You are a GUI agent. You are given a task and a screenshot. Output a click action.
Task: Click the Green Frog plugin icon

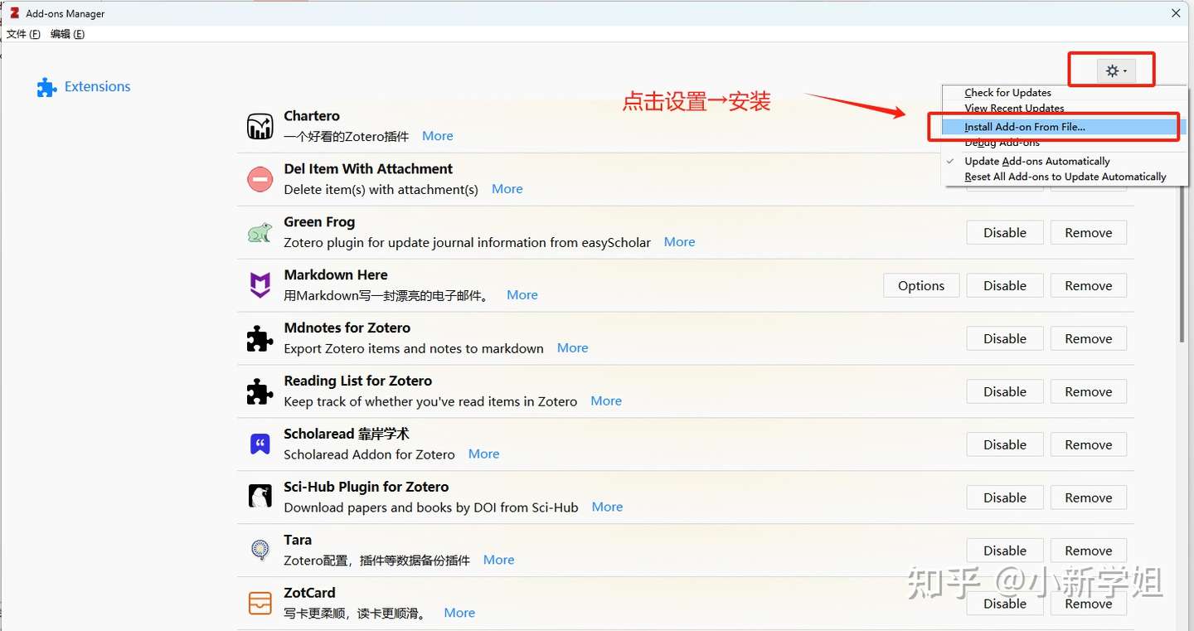coord(260,232)
